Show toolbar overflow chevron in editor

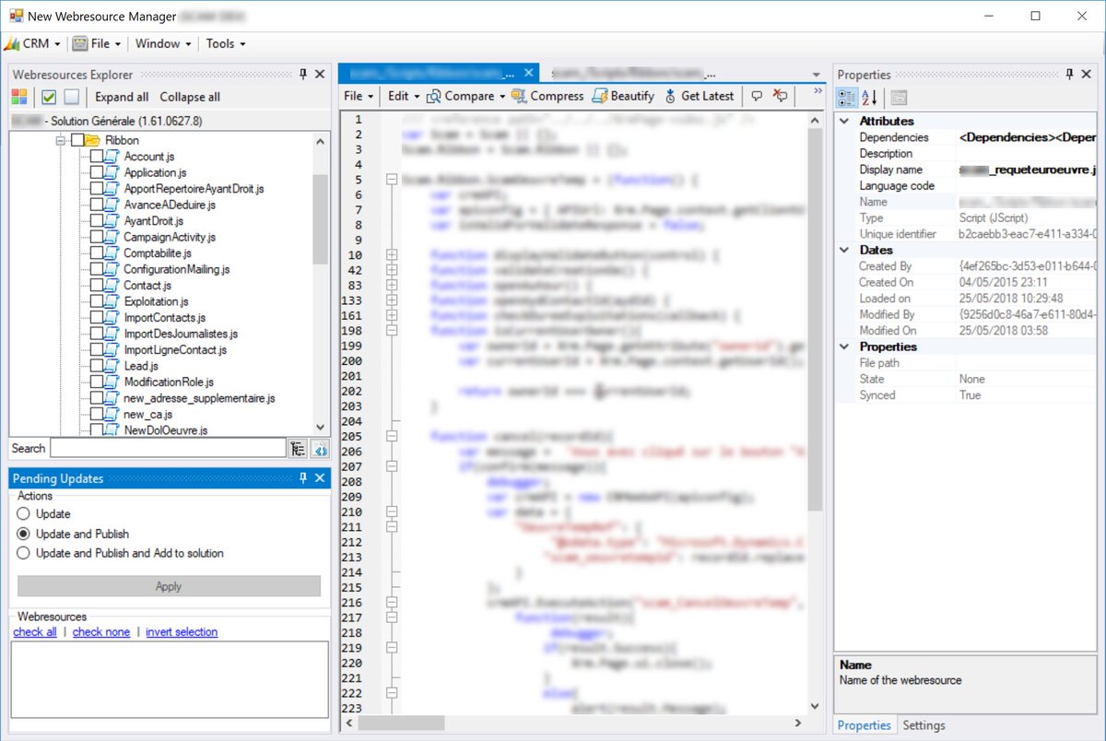click(818, 91)
